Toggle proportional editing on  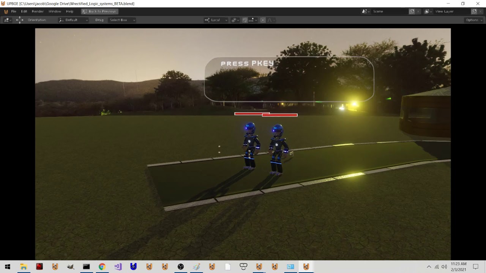coord(262,20)
